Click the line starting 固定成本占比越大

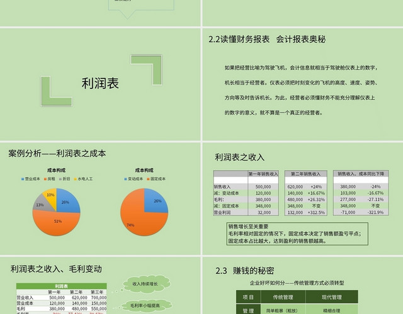(x=277, y=241)
